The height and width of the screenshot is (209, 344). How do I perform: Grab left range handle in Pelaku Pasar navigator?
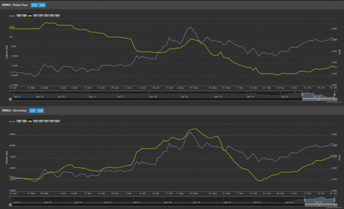[302, 95]
